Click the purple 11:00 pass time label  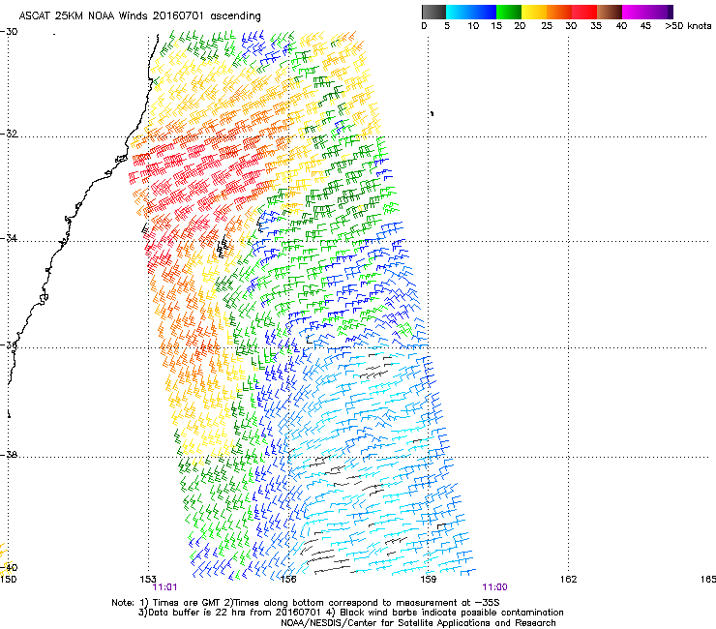(x=494, y=587)
